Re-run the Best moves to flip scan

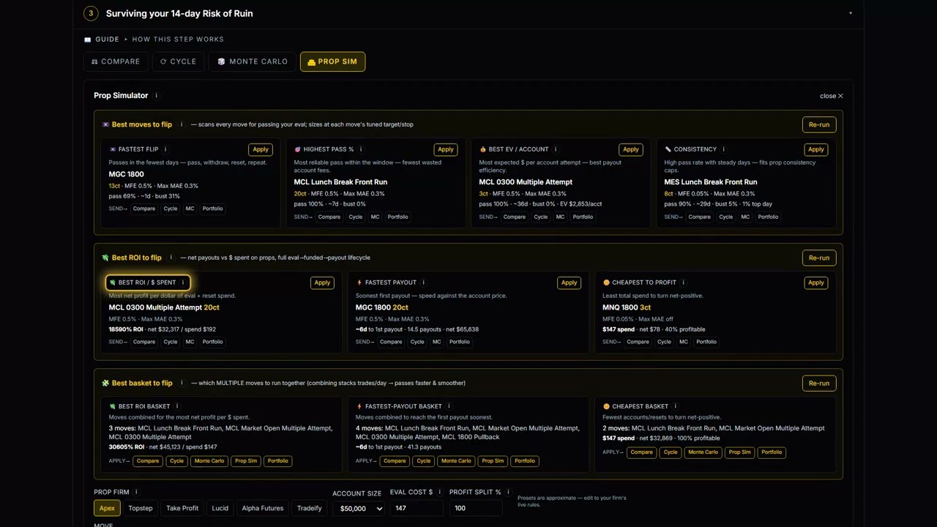click(x=819, y=124)
